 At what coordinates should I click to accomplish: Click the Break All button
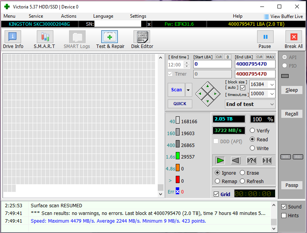coord(294,40)
